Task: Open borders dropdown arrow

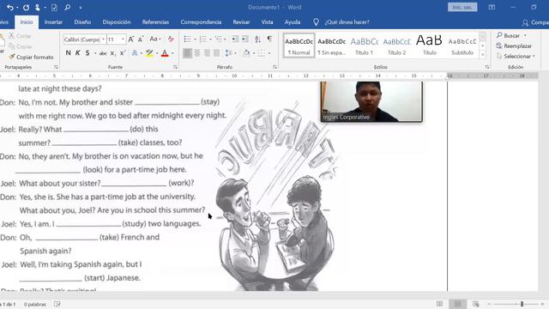Action: pos(269,53)
